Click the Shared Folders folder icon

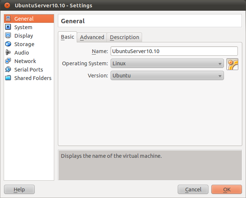pos(8,78)
